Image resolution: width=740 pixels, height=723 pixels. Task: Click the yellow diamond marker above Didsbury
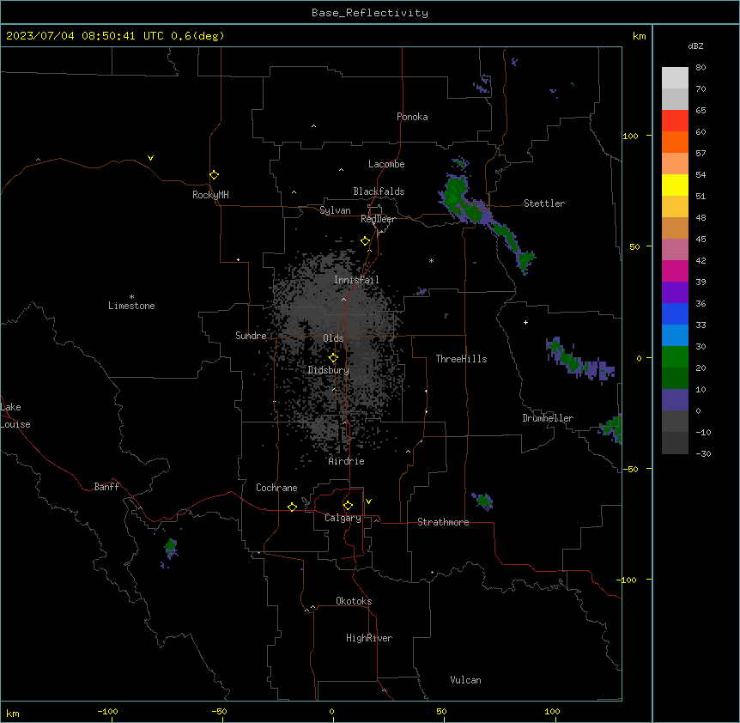(333, 358)
